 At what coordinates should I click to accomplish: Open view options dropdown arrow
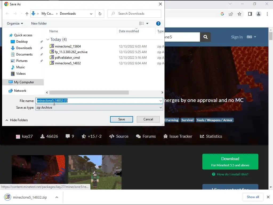tap(147, 23)
